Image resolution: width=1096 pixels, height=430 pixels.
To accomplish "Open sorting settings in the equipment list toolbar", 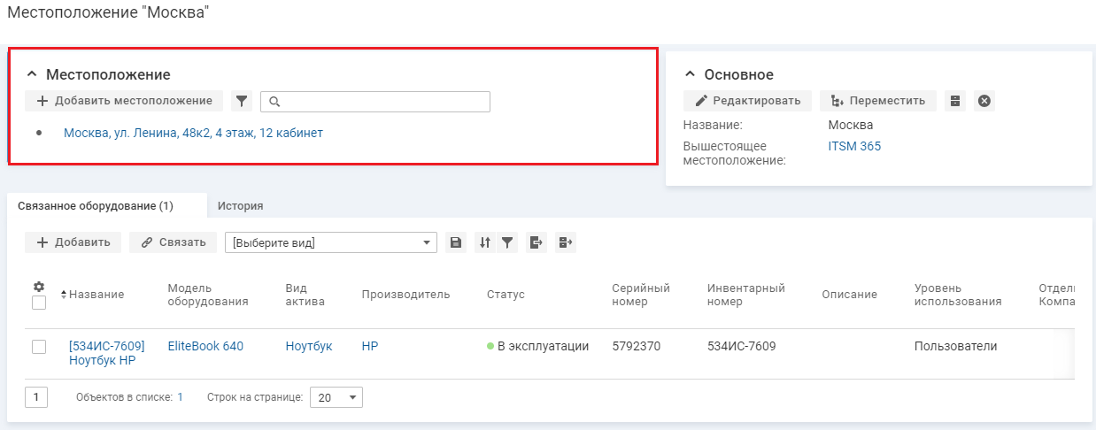I will 484,242.
